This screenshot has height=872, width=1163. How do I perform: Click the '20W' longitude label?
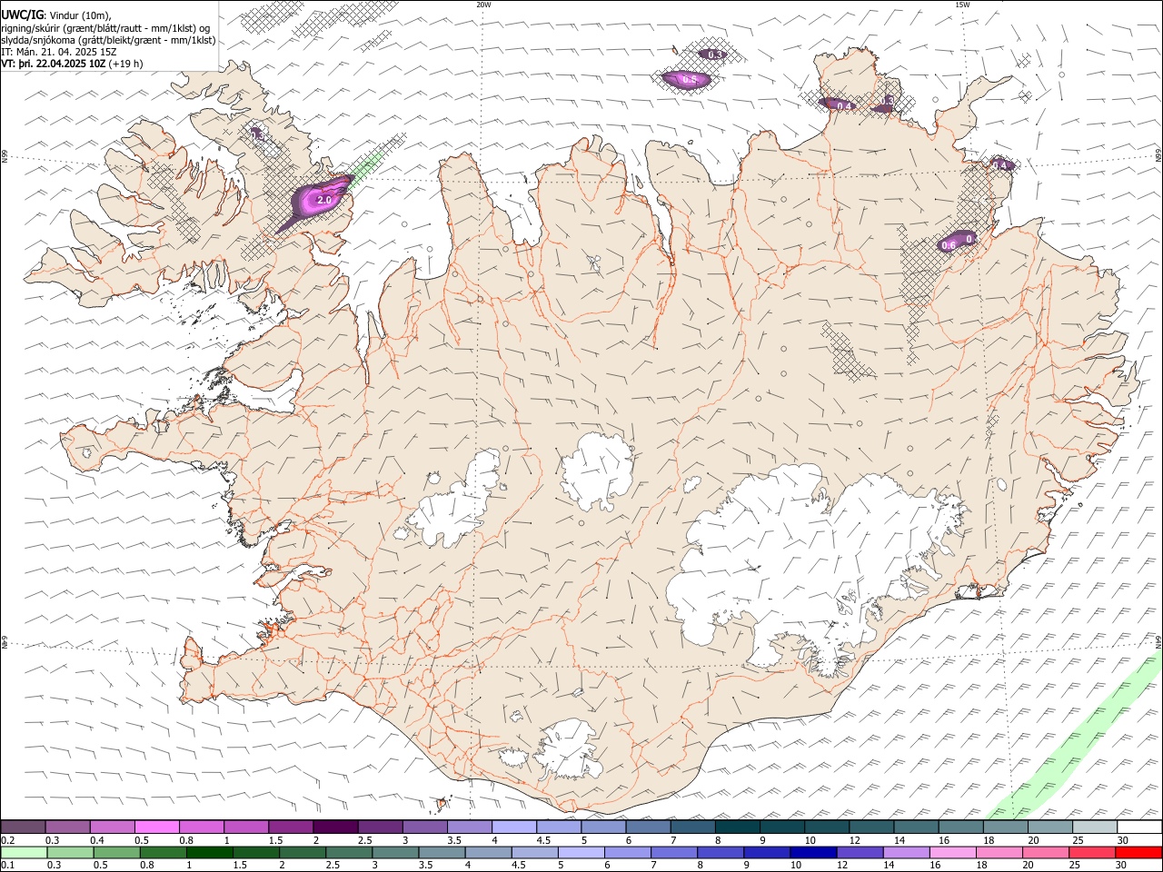483,5
